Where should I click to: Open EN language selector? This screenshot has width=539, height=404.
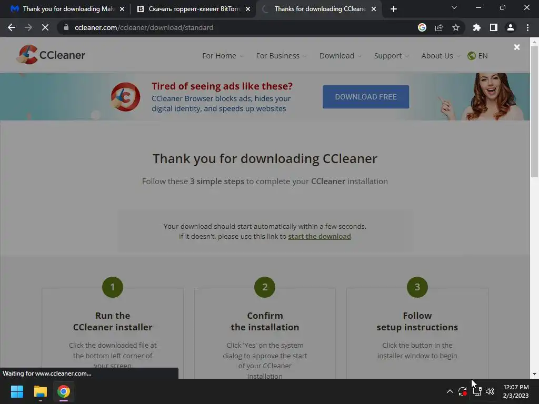[477, 56]
